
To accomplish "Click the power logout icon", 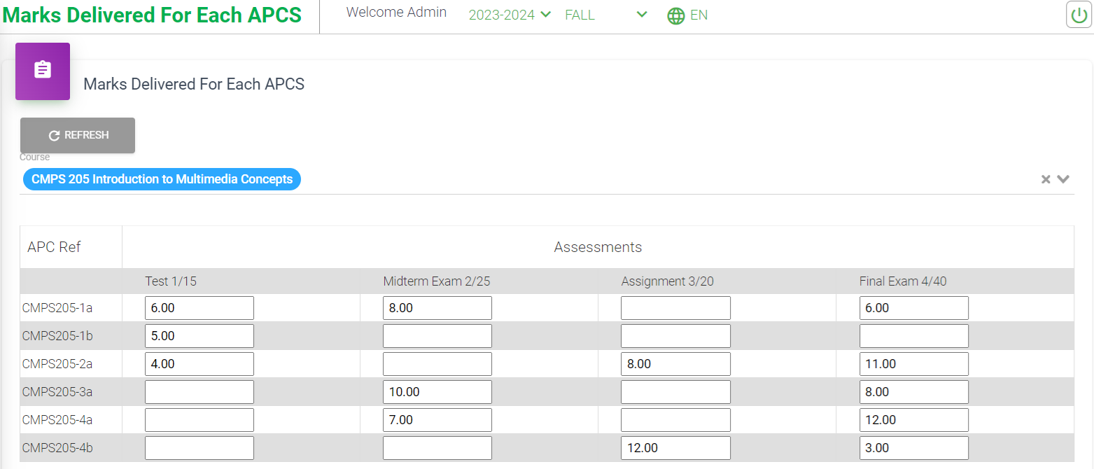I will [x=1079, y=15].
